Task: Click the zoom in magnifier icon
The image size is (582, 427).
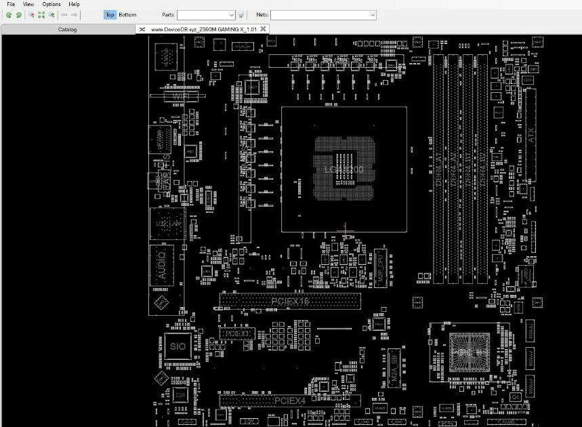Action: point(51,15)
